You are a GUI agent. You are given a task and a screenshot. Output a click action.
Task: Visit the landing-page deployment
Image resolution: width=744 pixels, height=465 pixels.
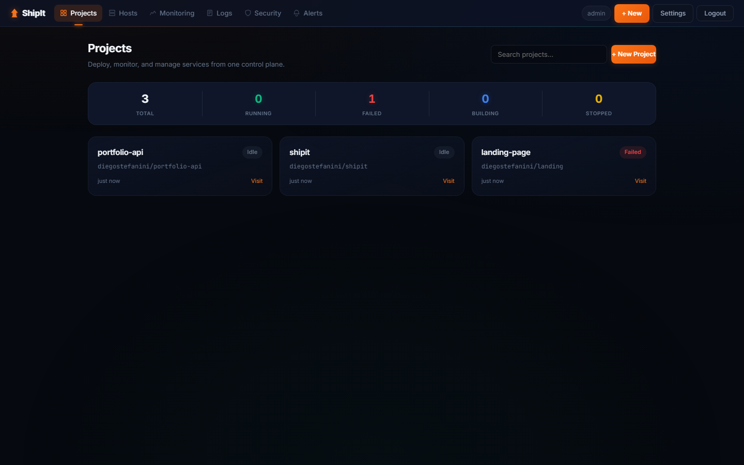pos(640,181)
